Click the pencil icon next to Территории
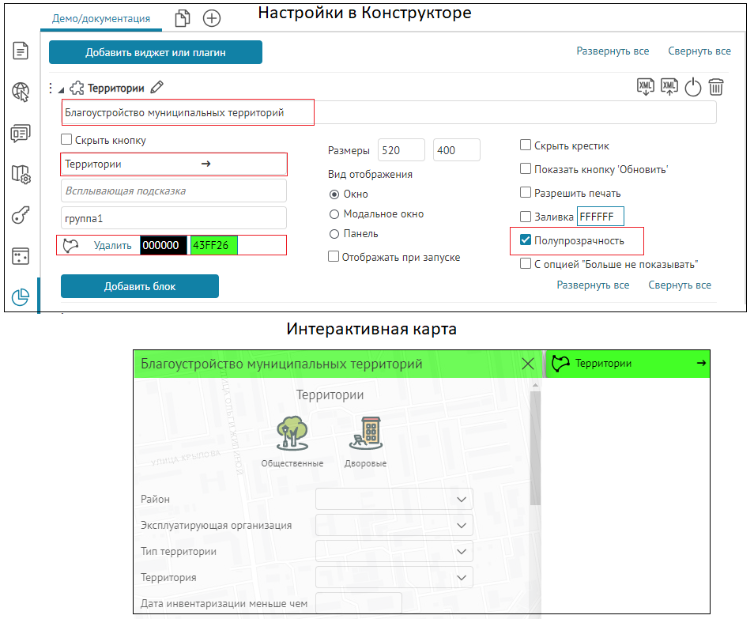754x619 pixels. (x=156, y=88)
